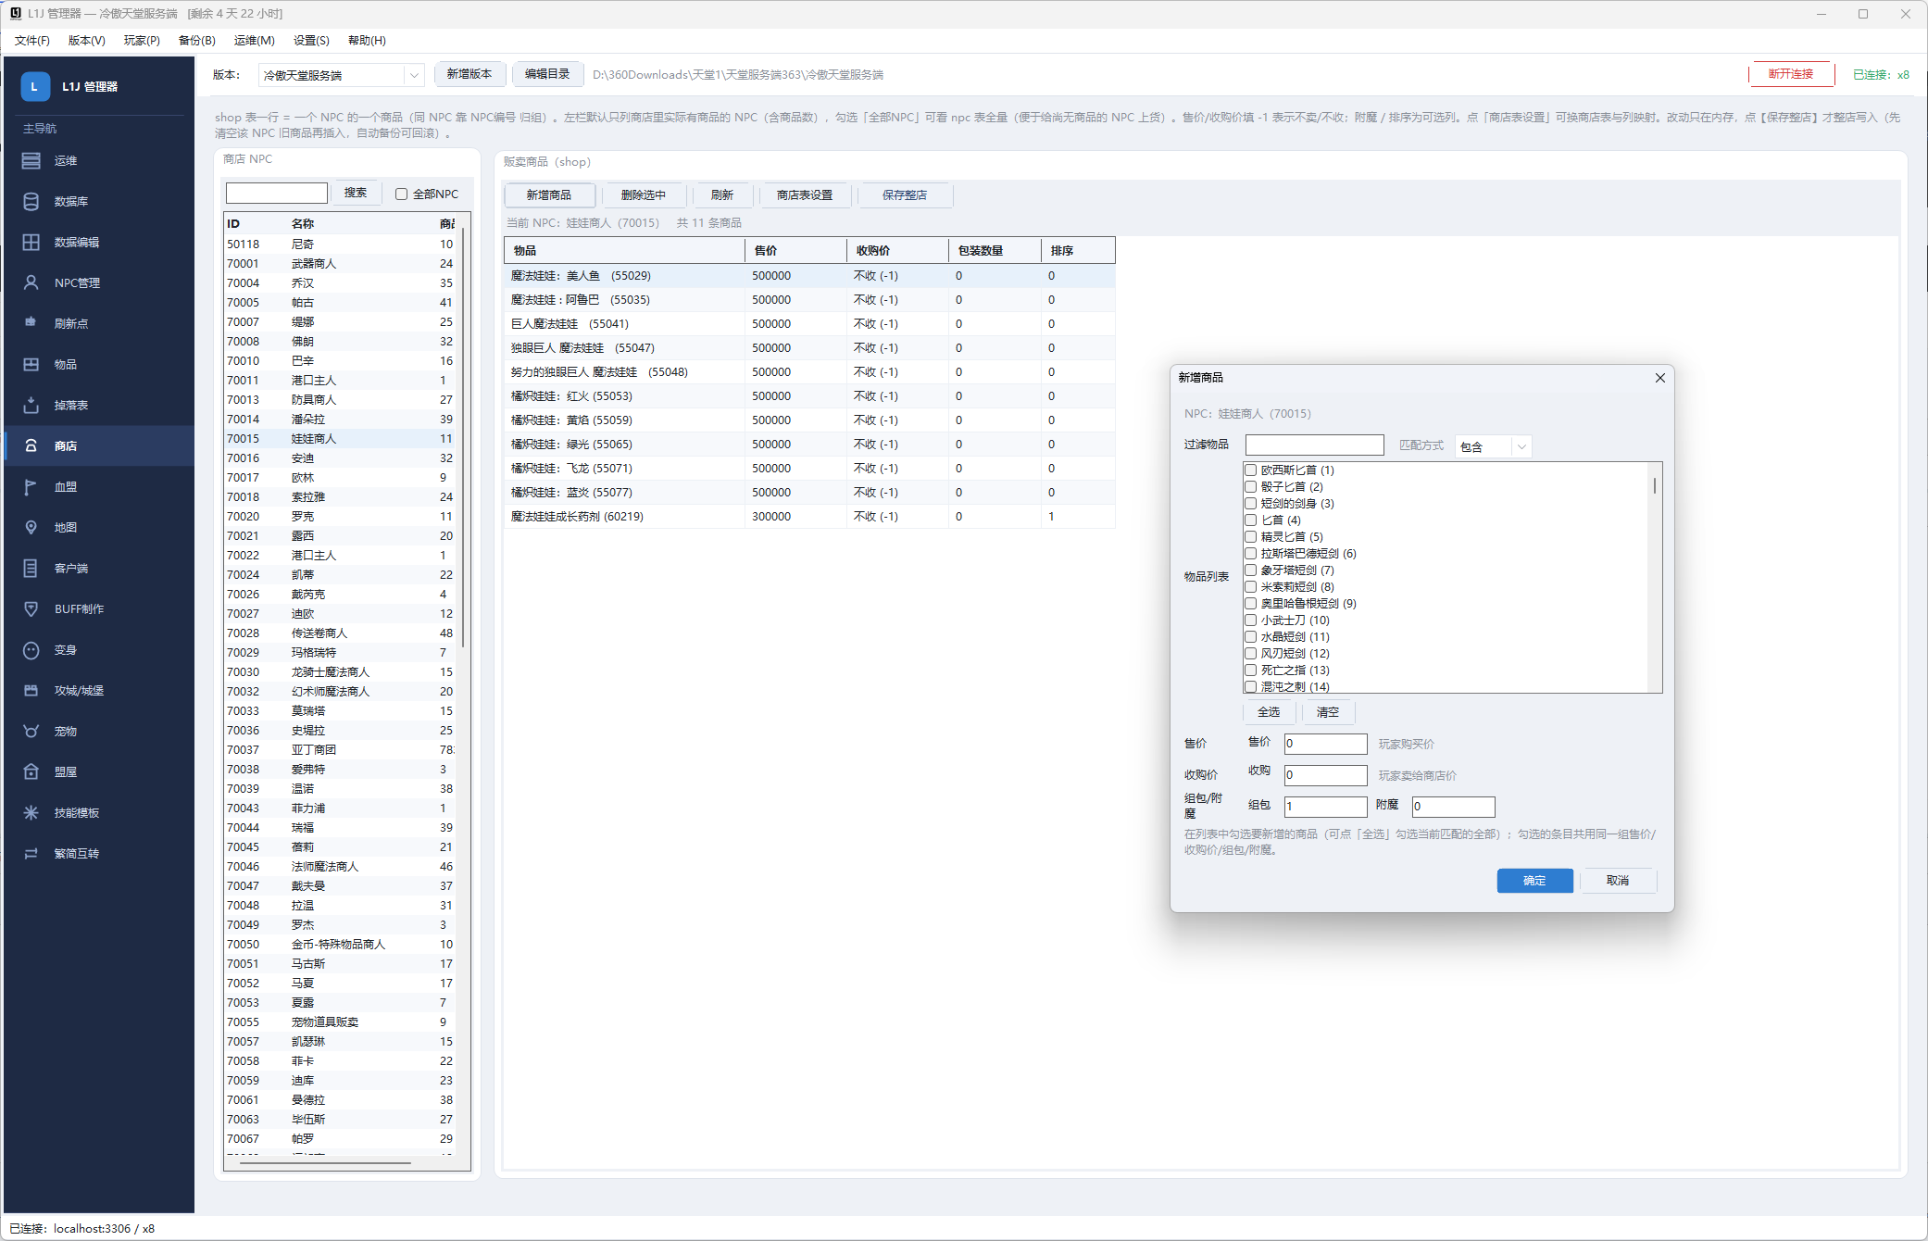Open the 运维 sidebar icon
This screenshot has width=1928, height=1241.
31,160
